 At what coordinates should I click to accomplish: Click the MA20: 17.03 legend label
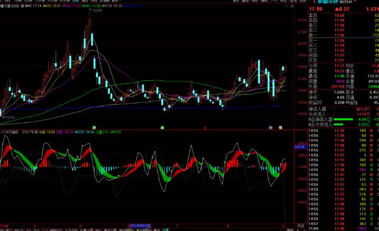coord(72,5)
